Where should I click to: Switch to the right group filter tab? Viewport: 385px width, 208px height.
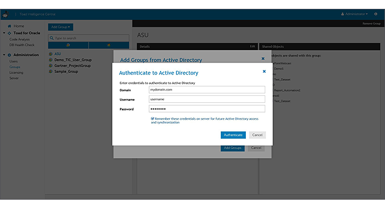(109, 45)
